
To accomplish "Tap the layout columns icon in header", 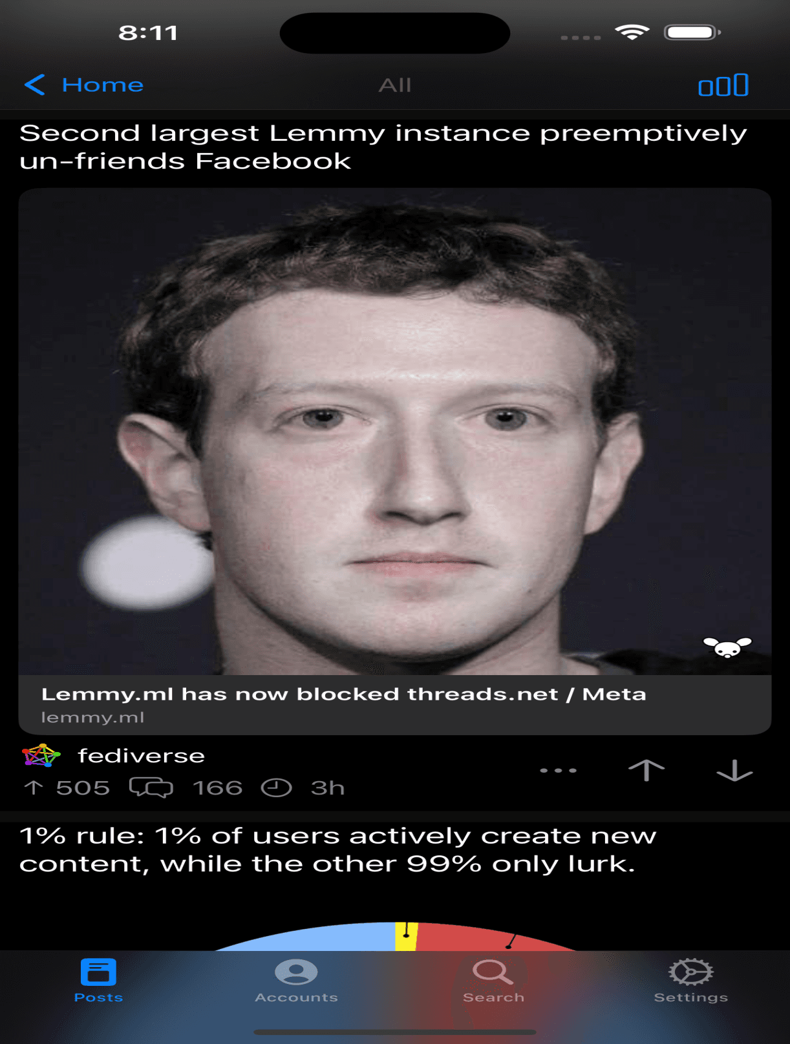I will click(723, 85).
